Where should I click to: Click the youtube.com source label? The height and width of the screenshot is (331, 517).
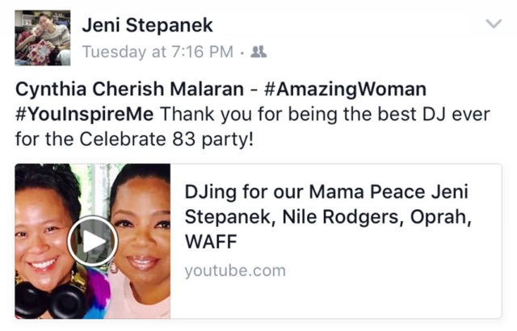coord(235,270)
